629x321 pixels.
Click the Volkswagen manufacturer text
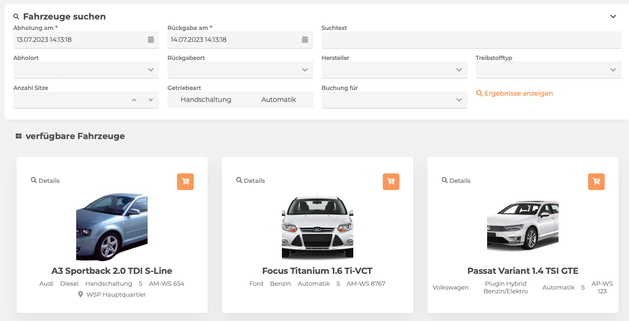coord(450,288)
